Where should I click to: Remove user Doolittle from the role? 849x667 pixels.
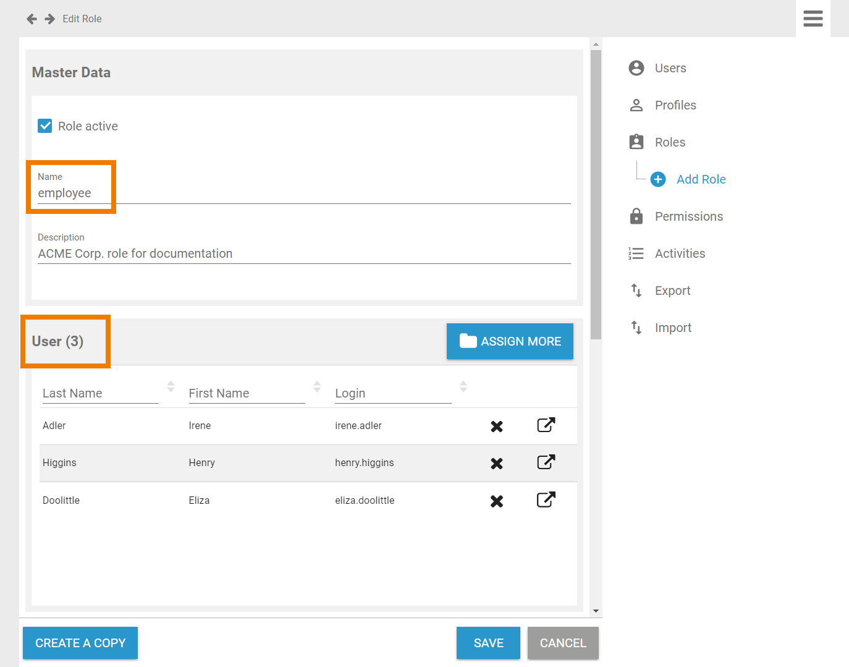[x=497, y=501]
